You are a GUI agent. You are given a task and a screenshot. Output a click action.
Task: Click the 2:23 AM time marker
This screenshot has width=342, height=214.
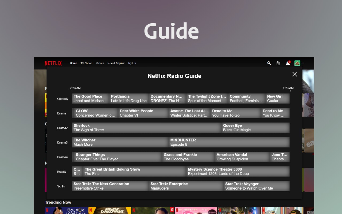click(x=75, y=88)
